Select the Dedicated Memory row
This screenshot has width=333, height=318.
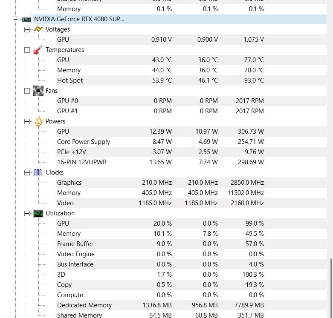[x=84, y=305]
